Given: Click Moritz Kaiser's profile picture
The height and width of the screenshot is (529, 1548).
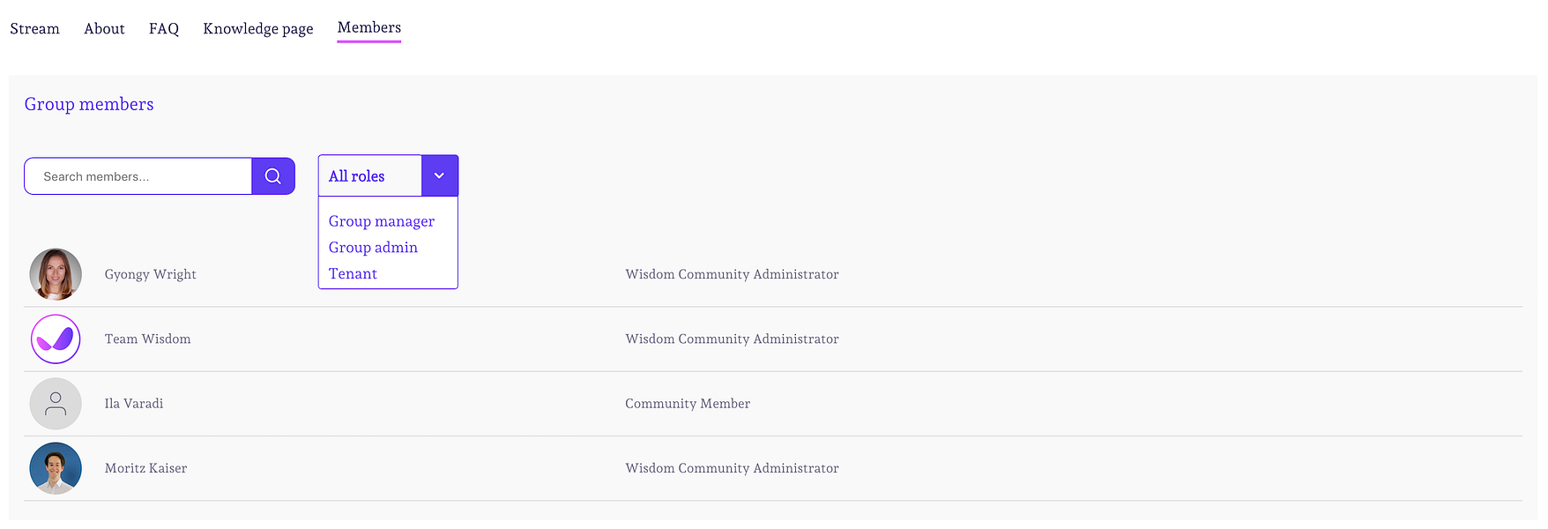Looking at the screenshot, I should pos(56,468).
